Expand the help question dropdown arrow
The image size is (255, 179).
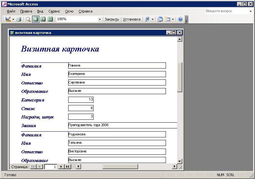251,11
